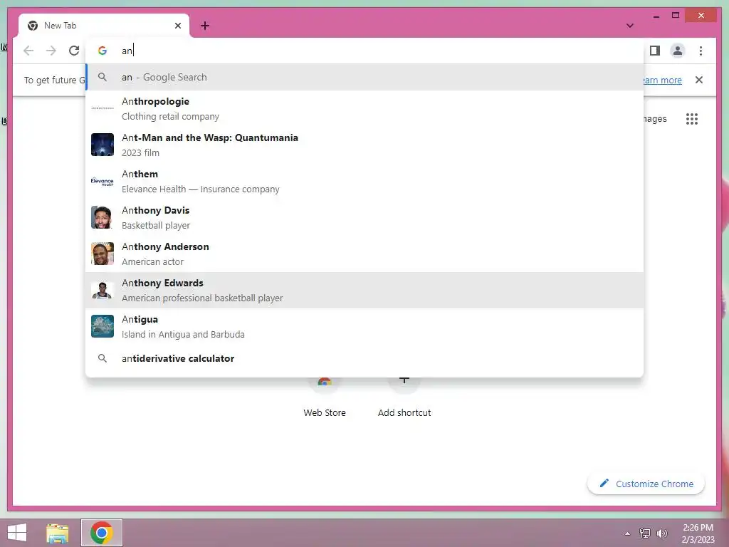Click the network tray icon
Viewport: 729px width, 547px height.
pyautogui.click(x=645, y=533)
